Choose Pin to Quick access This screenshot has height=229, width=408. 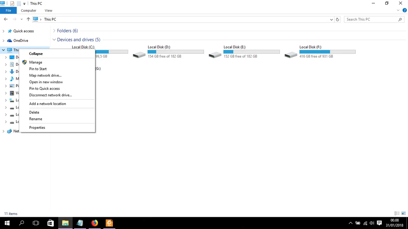point(44,88)
